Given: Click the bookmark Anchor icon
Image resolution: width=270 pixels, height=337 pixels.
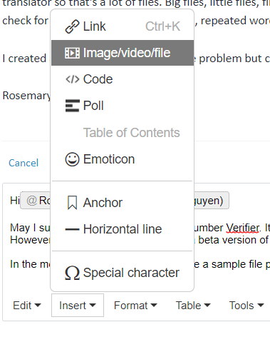Looking at the screenshot, I should tap(72, 203).
